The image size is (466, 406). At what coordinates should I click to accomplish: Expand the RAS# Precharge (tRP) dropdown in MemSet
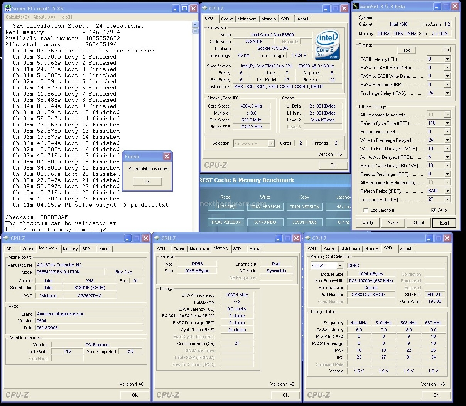447,84
